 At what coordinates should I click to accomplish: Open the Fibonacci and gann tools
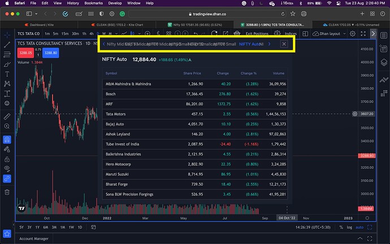pos(7,54)
